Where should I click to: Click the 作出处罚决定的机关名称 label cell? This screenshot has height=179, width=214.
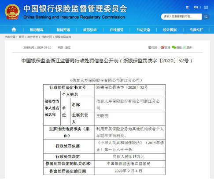coord(69,164)
